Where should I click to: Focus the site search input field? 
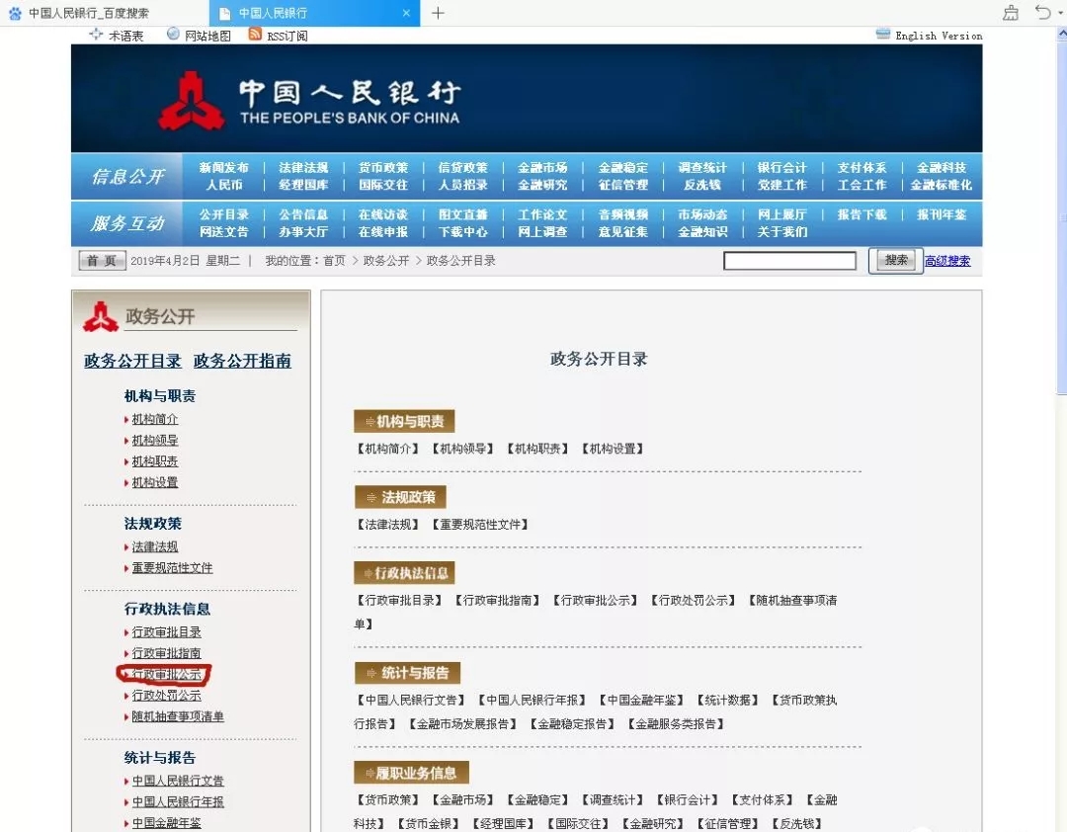point(789,261)
